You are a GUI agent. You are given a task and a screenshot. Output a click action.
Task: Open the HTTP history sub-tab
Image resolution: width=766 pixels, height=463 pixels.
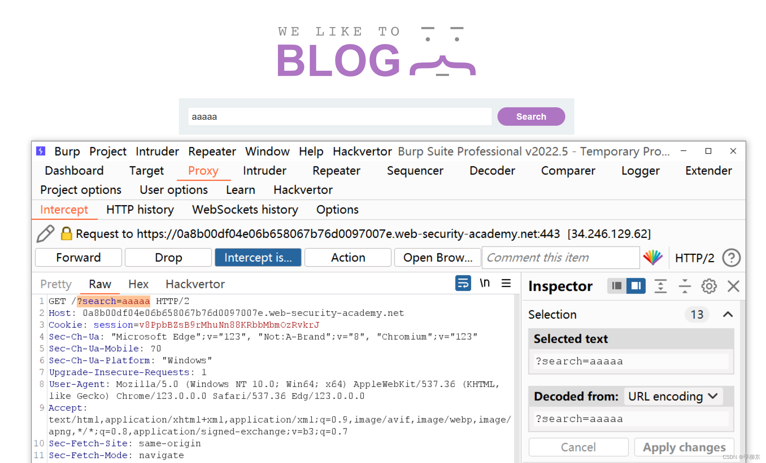tap(140, 209)
